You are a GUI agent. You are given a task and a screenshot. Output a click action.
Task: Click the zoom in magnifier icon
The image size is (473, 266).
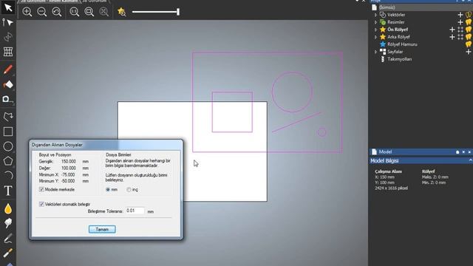tap(27, 12)
